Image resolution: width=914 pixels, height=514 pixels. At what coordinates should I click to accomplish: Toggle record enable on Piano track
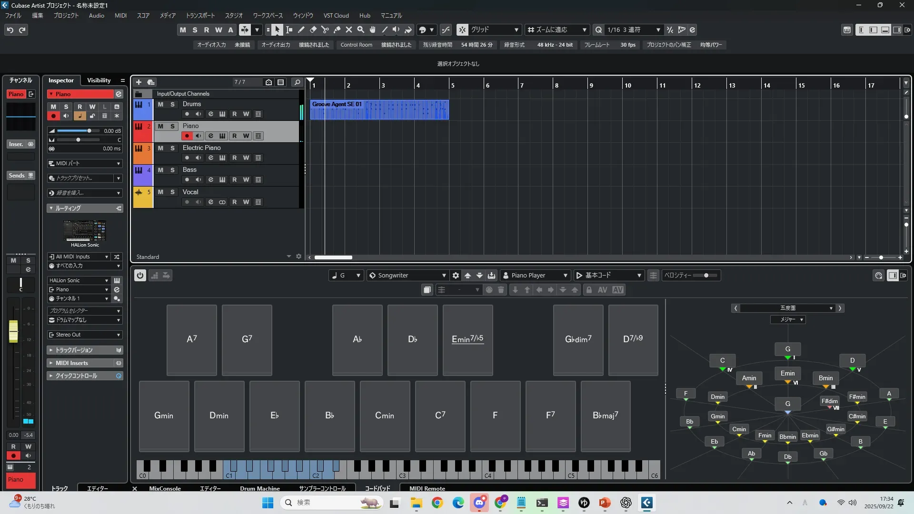[x=187, y=136]
